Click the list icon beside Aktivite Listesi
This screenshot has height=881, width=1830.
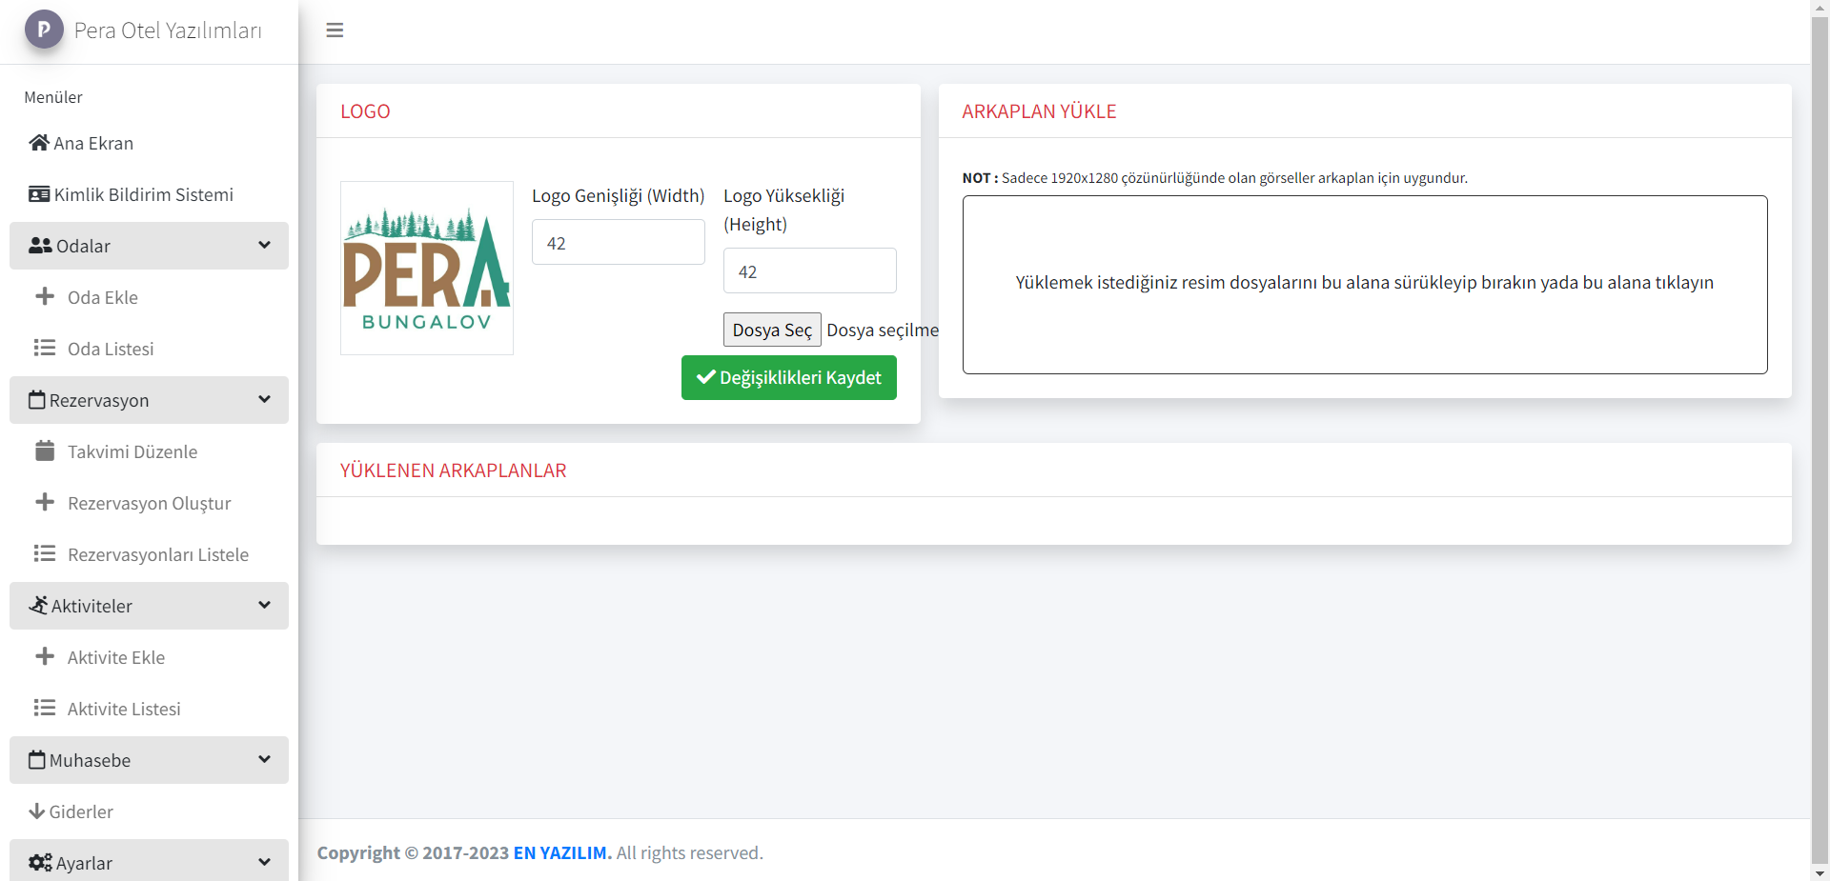coord(45,708)
